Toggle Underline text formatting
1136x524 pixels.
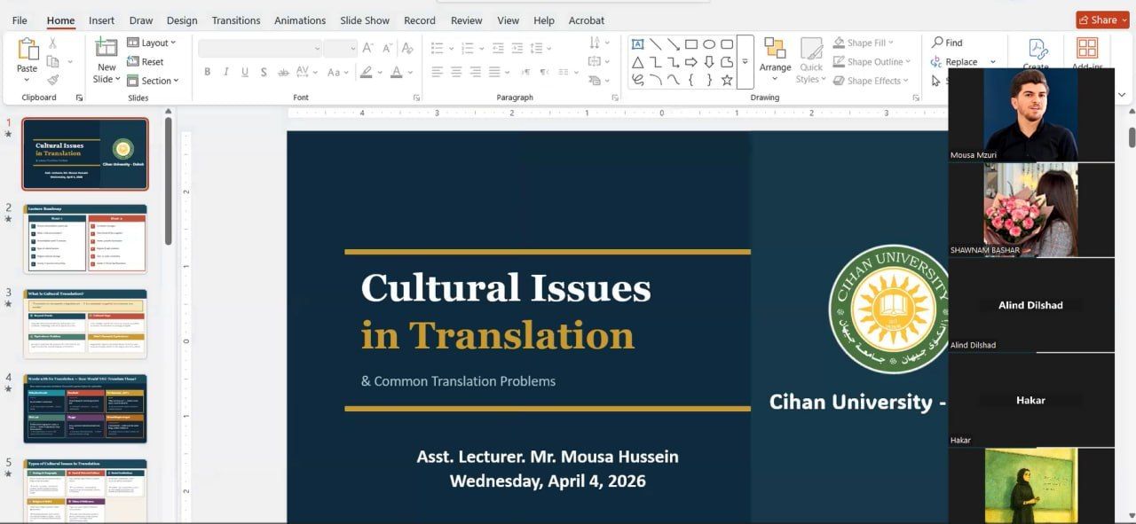point(245,72)
